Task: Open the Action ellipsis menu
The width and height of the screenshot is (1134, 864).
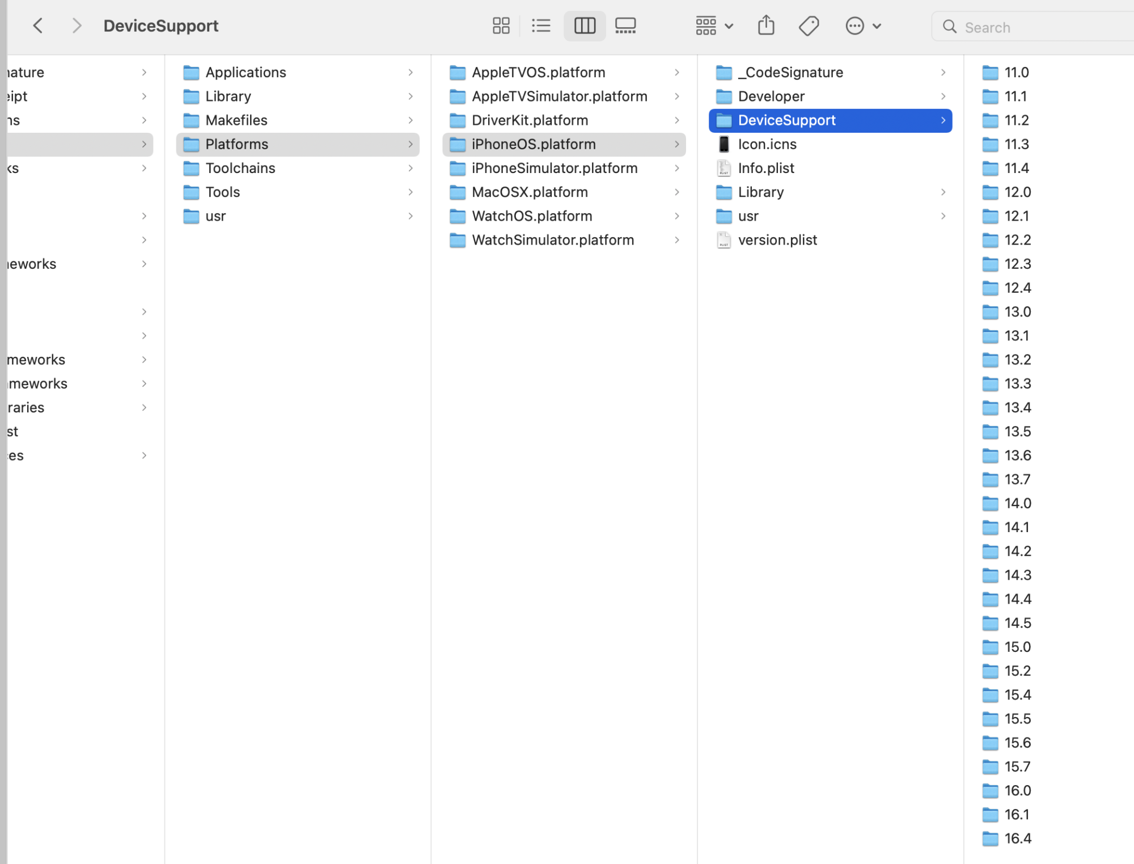Action: (x=862, y=26)
